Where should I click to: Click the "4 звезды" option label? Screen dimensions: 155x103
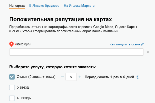(24, 98)
